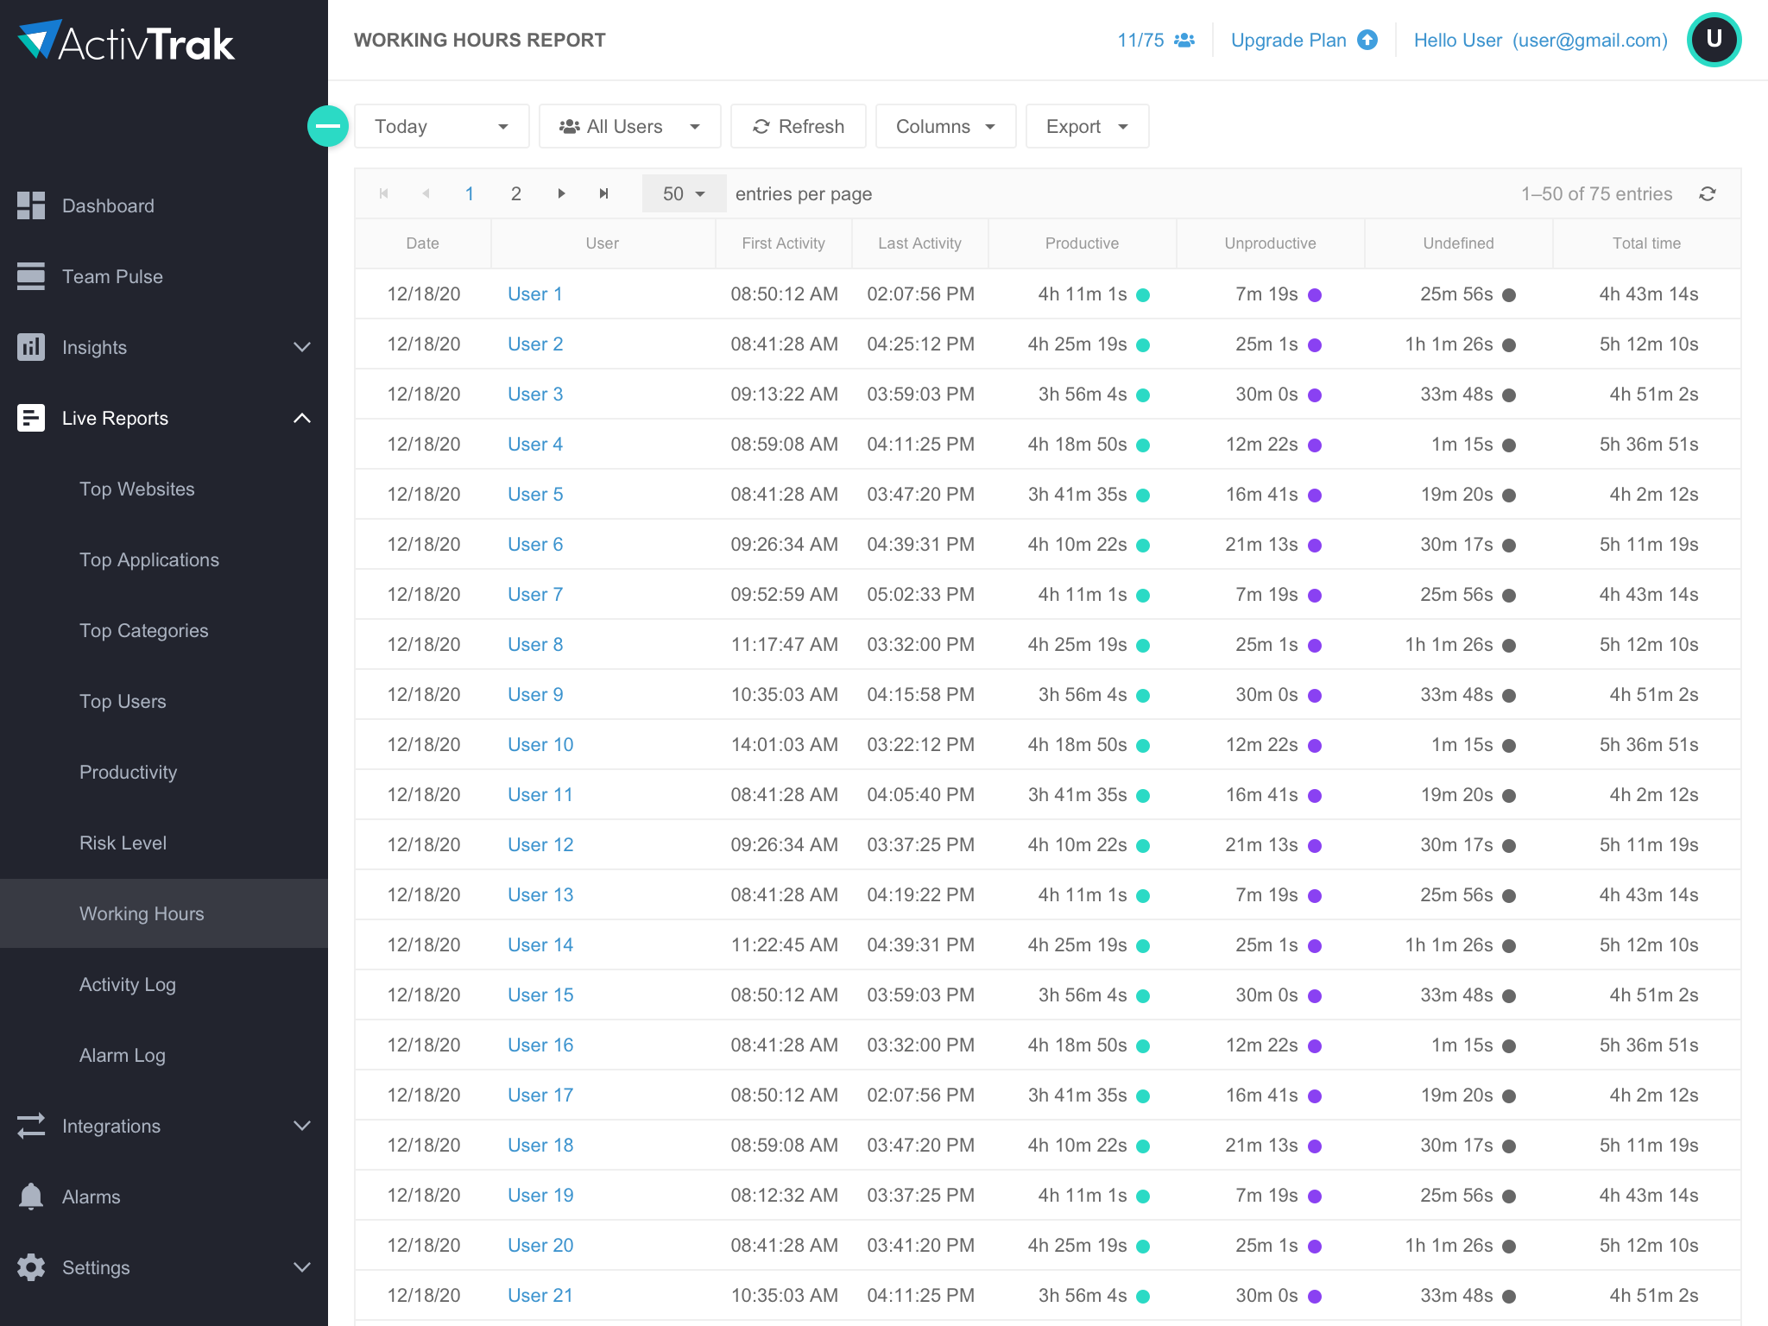Click the Upgrade Plan arrow icon
The image size is (1768, 1326).
point(1367,41)
